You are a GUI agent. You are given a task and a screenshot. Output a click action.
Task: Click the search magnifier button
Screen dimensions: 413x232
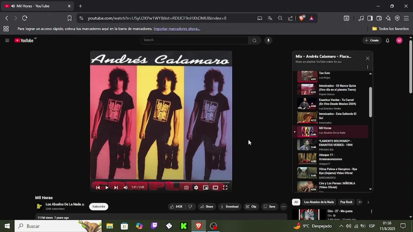pos(254,40)
